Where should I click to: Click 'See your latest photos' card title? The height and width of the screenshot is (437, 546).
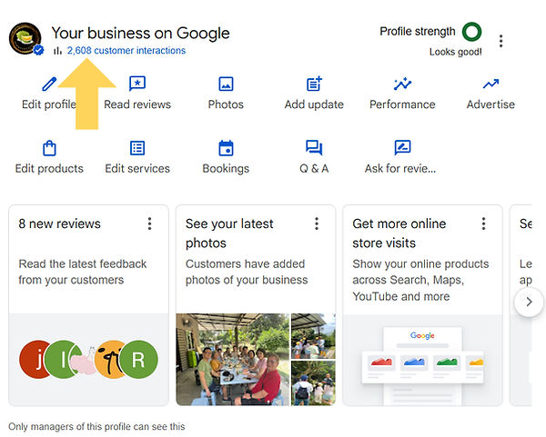(229, 233)
